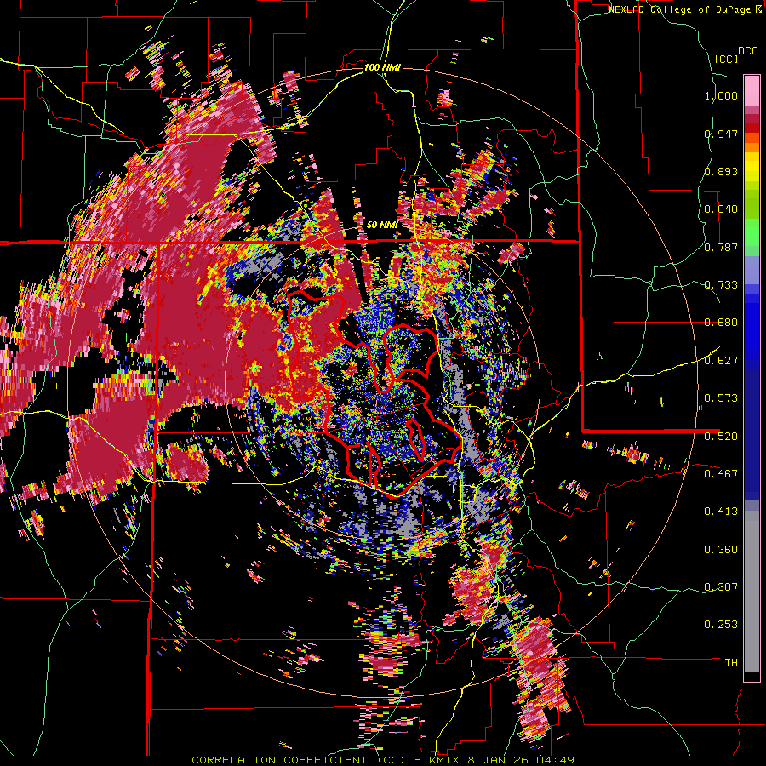Image resolution: width=766 pixels, height=766 pixels.
Task: Click the 0.360 color scale value
Action: click(x=721, y=550)
